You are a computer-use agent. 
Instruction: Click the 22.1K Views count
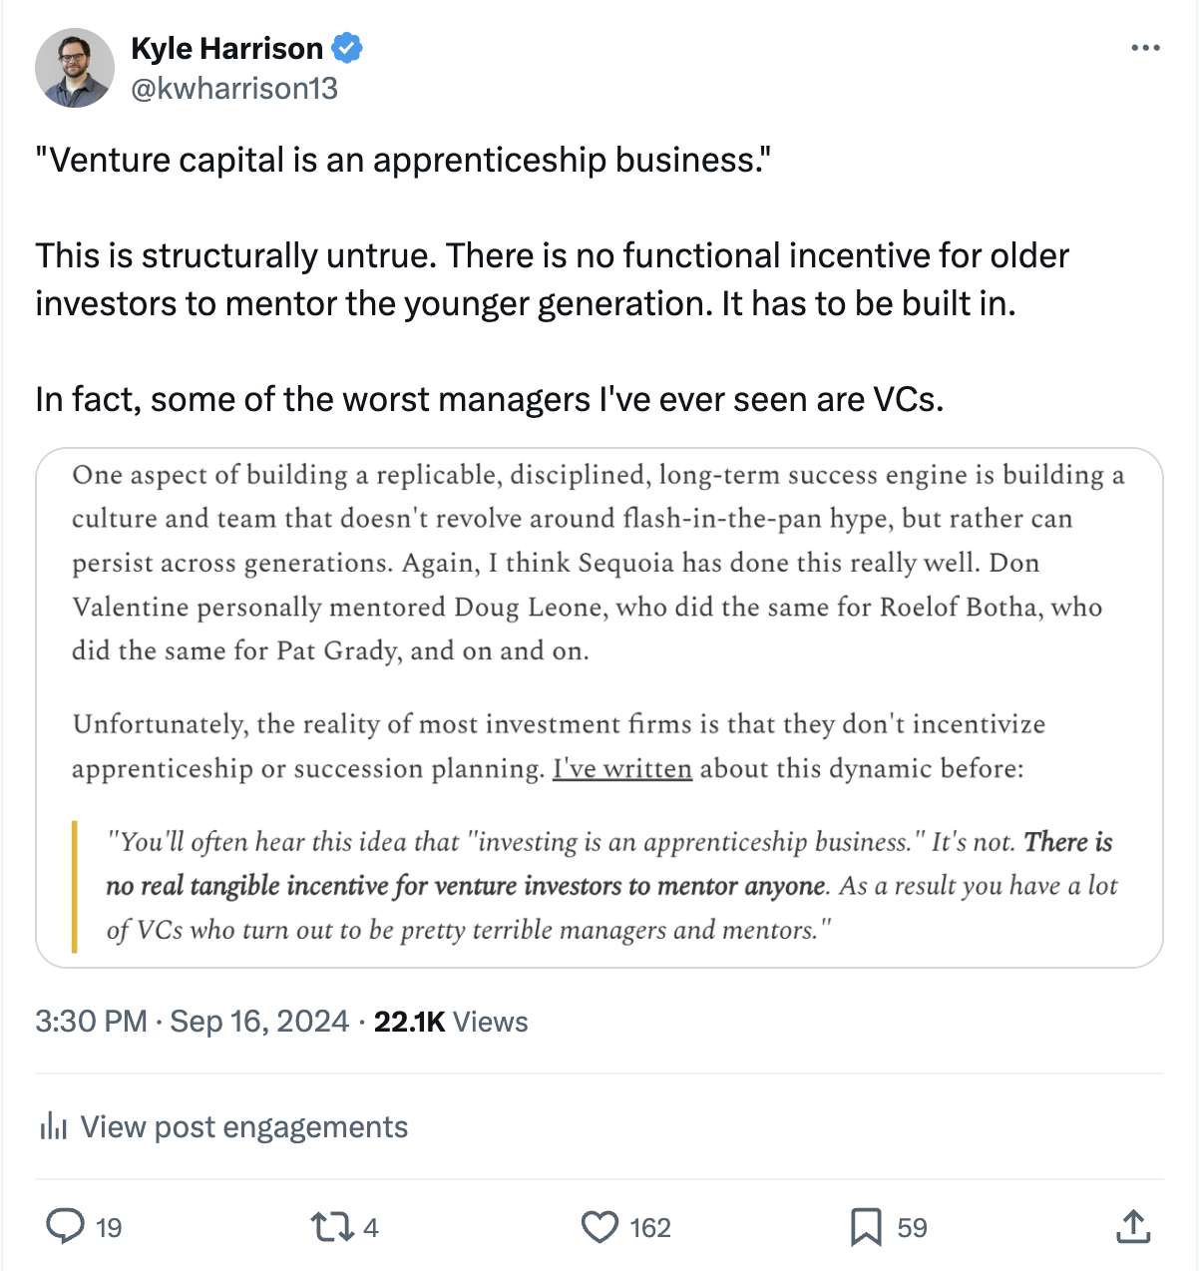[451, 1022]
